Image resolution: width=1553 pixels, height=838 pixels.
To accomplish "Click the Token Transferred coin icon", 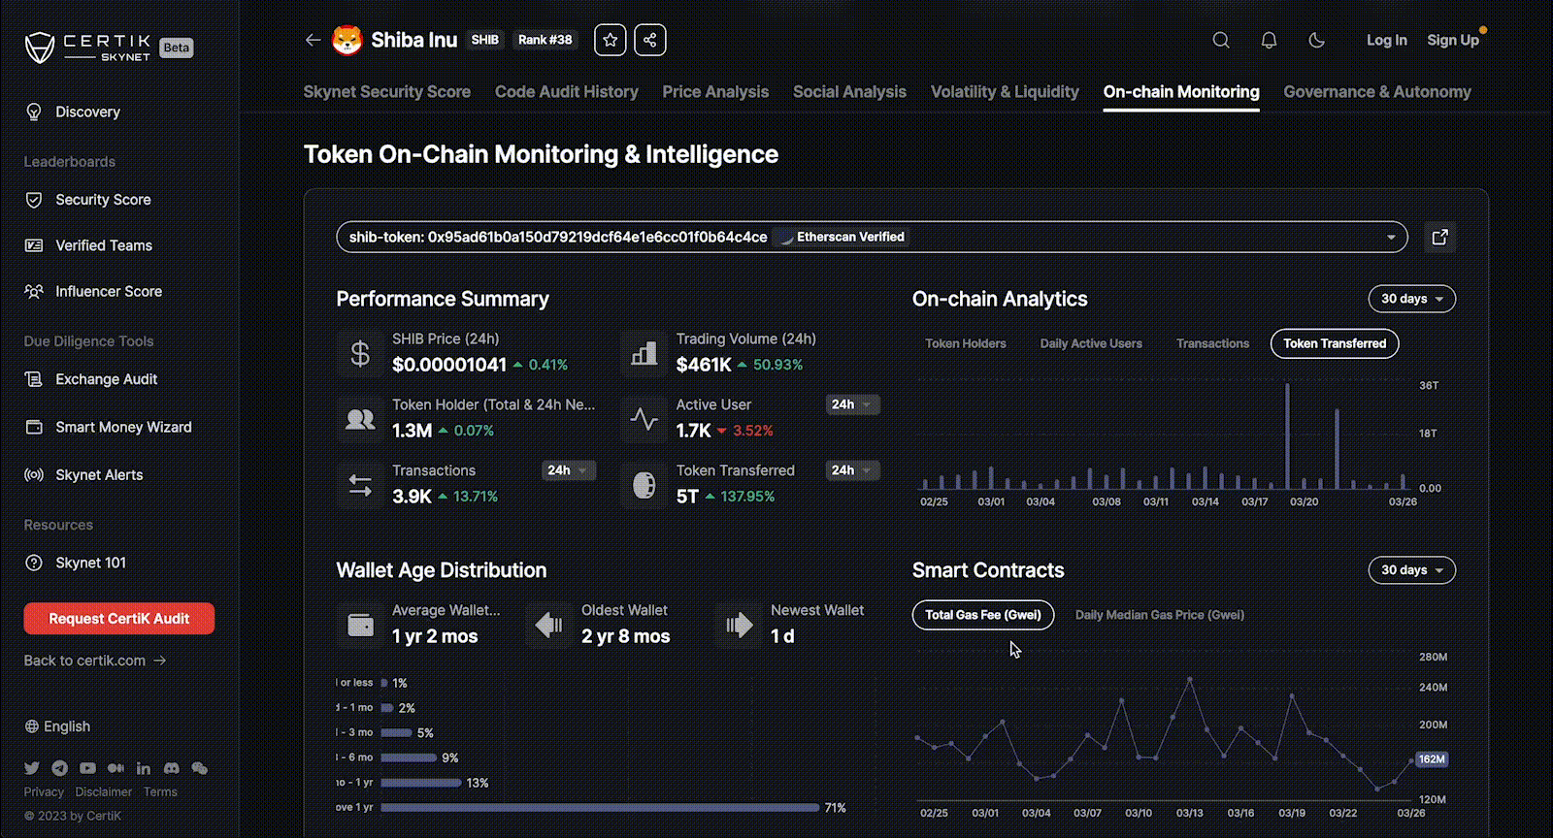I will tap(644, 485).
